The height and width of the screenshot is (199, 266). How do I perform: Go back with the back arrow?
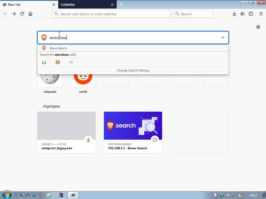(5, 14)
